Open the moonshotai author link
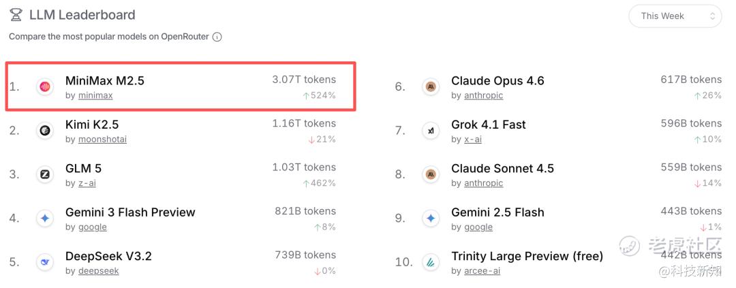Image resolution: width=736 pixels, height=288 pixels. (x=102, y=140)
